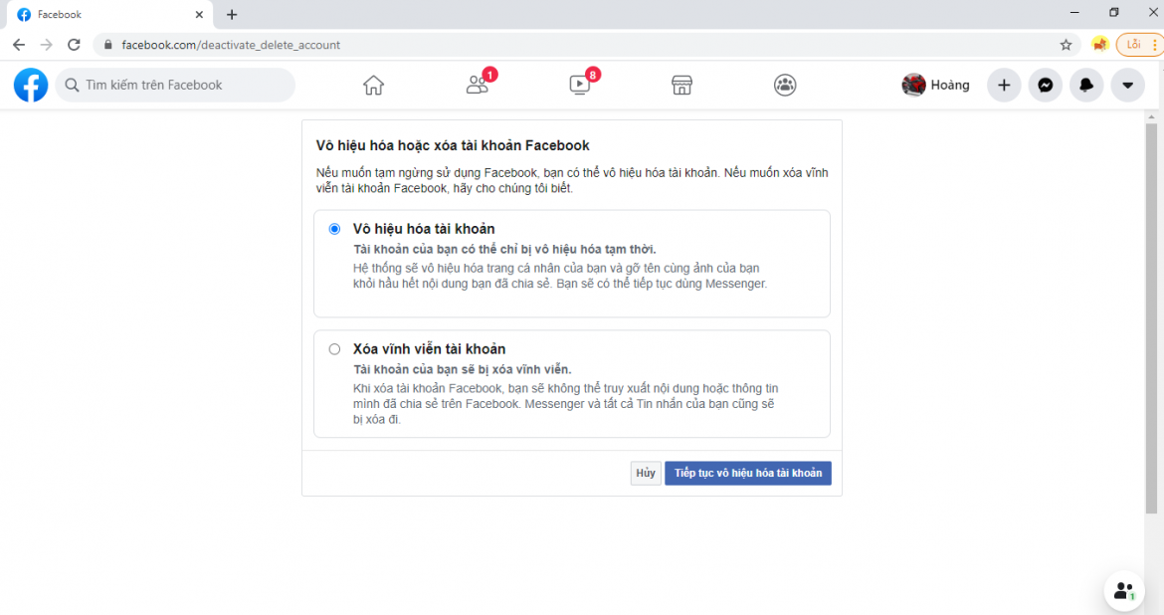Viewport: 1164px width, 615px height.
Task: Open site information via the padlock icon
Action: 106,44
